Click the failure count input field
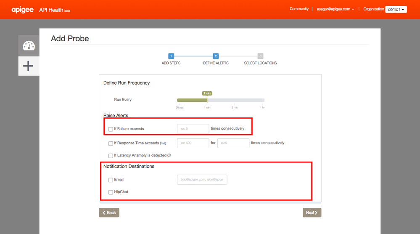Viewport: 420px width, 234px height. pyautogui.click(x=193, y=129)
